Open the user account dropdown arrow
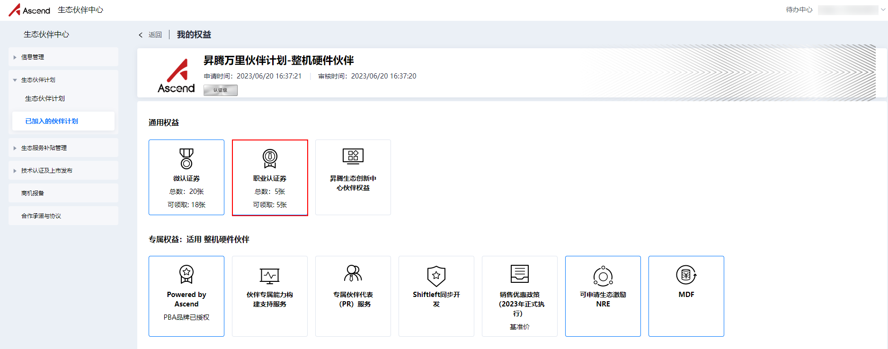Viewport: 888px width, 349px height. pos(883,10)
